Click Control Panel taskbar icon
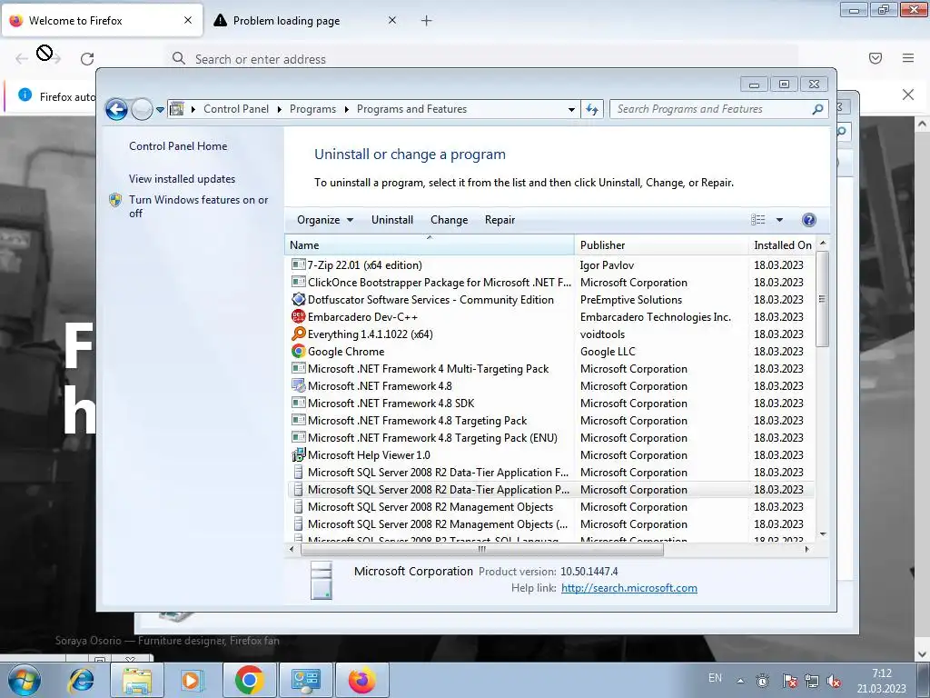This screenshot has width=930, height=698. coord(306,680)
